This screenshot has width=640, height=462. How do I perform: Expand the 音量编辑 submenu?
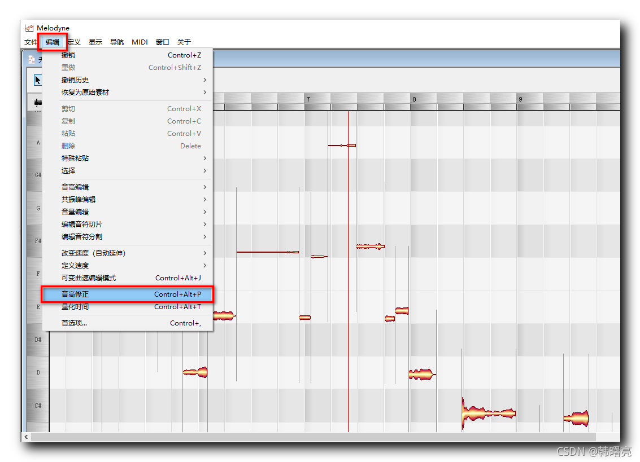tap(128, 212)
